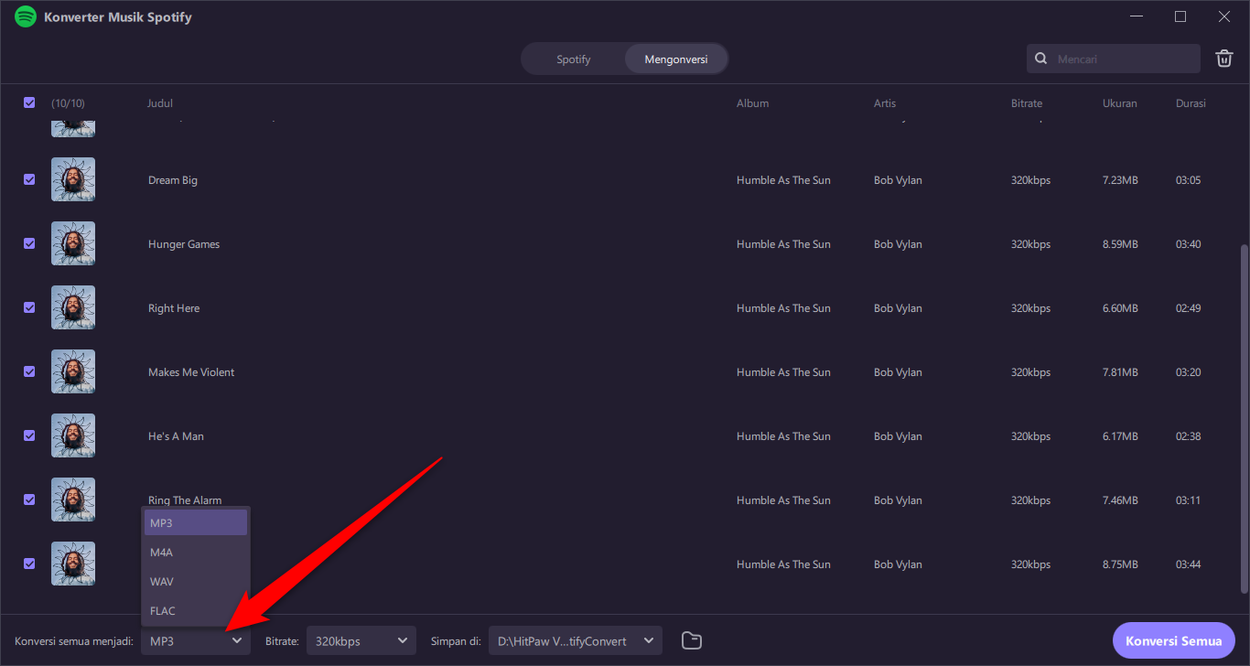The image size is (1250, 666).
Task: Click the trash delete-all icon
Action: click(x=1223, y=59)
